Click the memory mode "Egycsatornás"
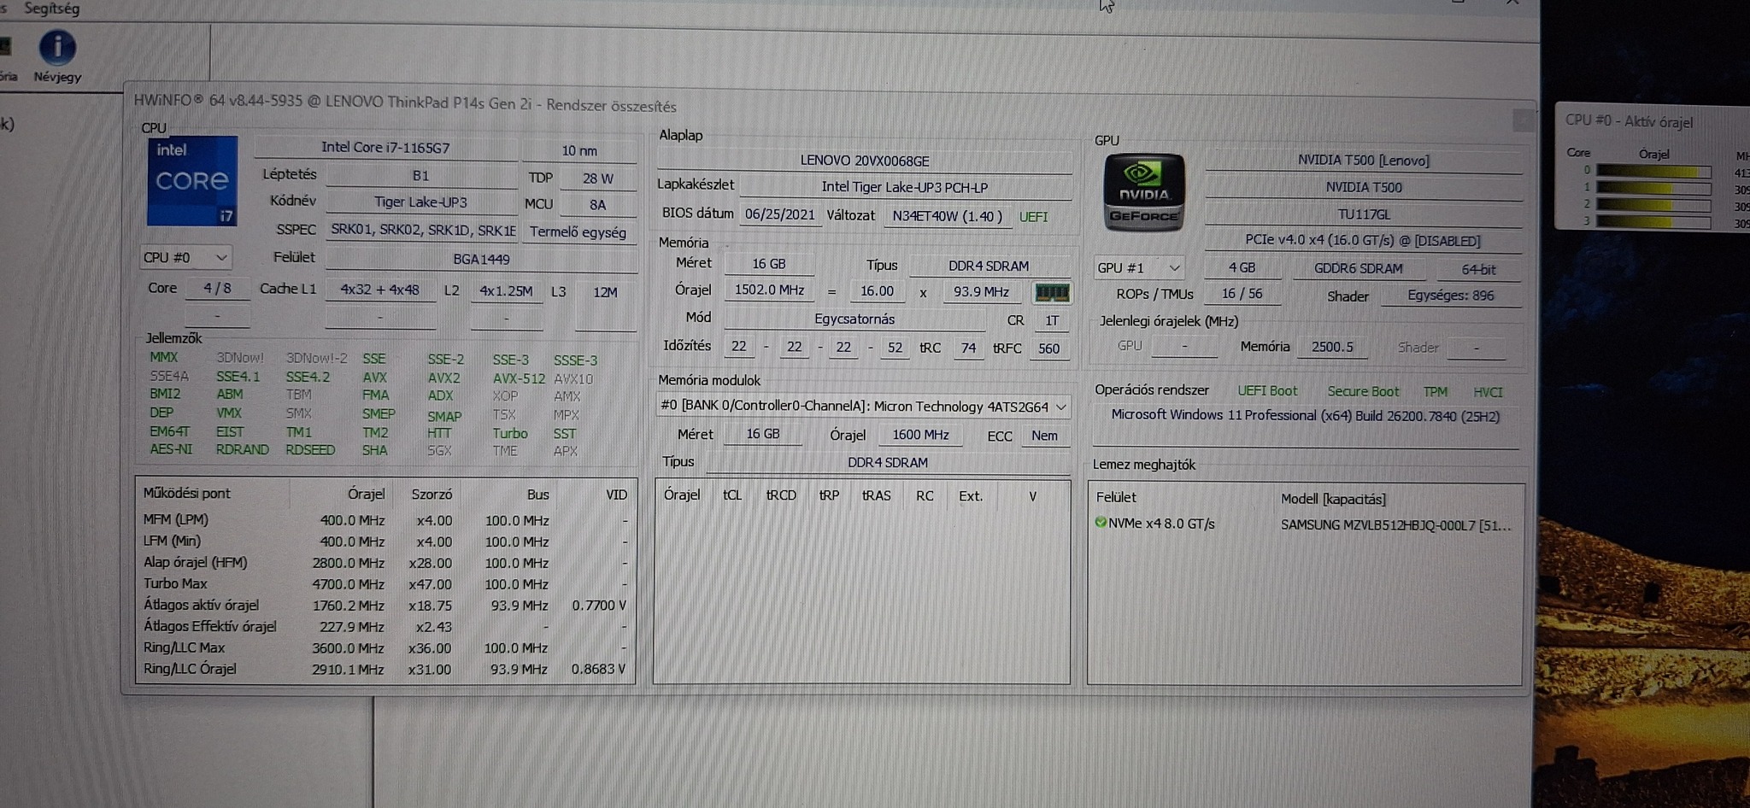The width and height of the screenshot is (1750, 808). click(854, 319)
